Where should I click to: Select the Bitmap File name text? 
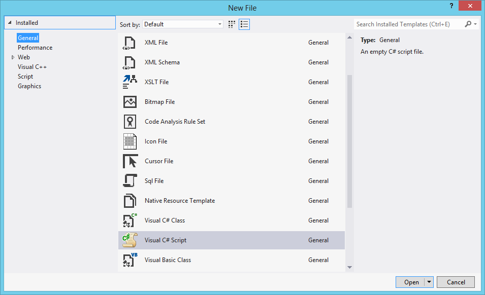pos(159,102)
